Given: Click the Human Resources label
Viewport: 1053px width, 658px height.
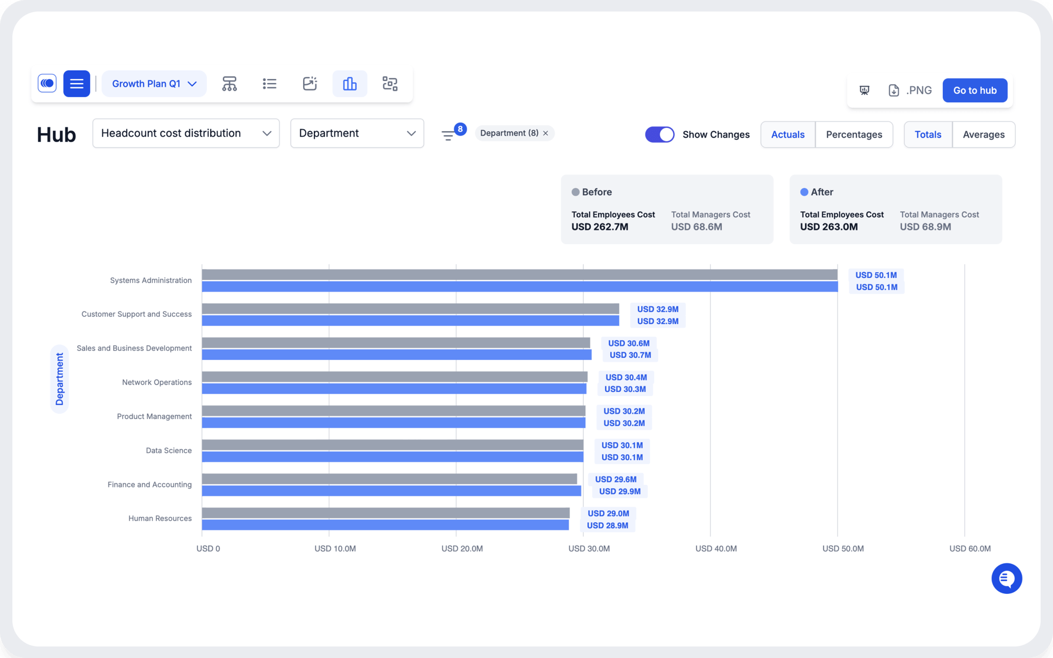Looking at the screenshot, I should (x=160, y=519).
